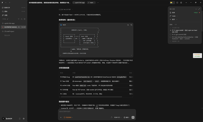Open settings gear in sidebar bottom

click(24, 118)
